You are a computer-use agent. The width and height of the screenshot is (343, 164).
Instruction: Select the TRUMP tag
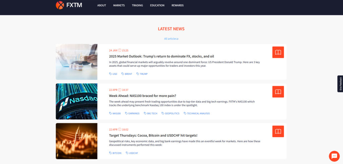pyautogui.click(x=143, y=74)
